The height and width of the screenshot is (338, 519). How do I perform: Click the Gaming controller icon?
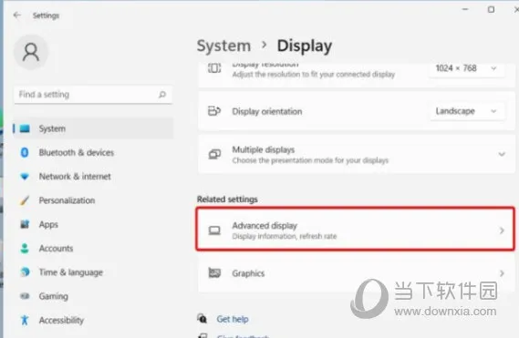pyautogui.click(x=25, y=296)
